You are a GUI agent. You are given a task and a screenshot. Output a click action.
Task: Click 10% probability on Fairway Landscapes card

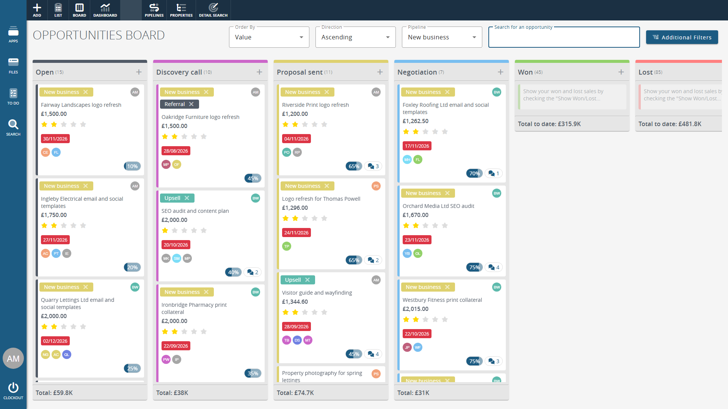tap(132, 166)
